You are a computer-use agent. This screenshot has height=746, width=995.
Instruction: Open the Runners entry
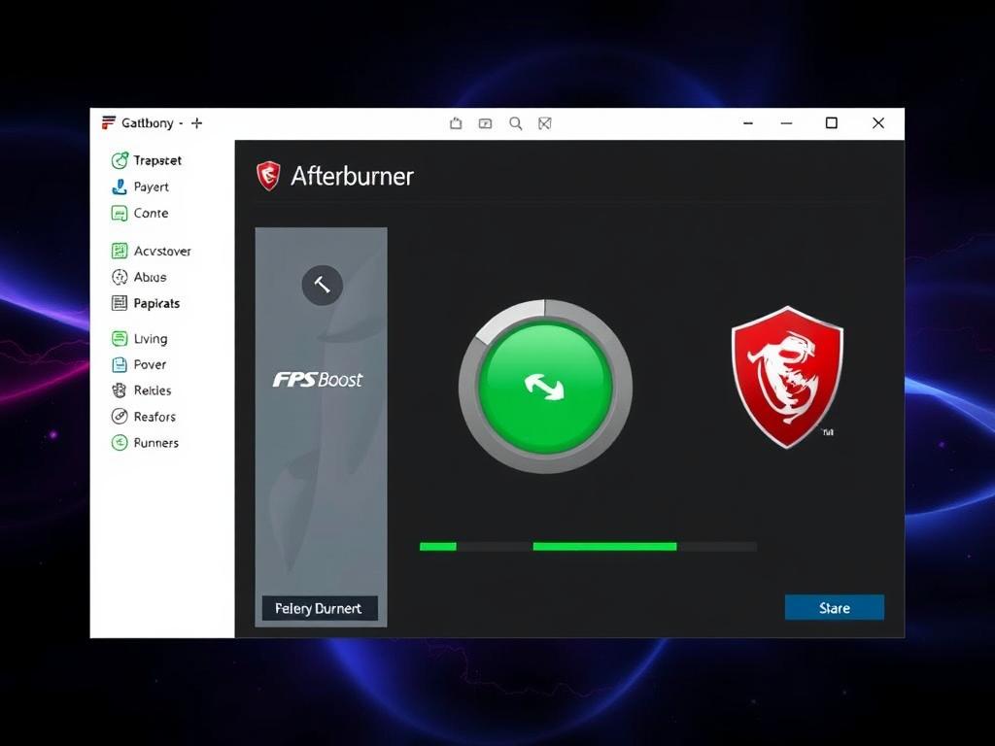[156, 443]
